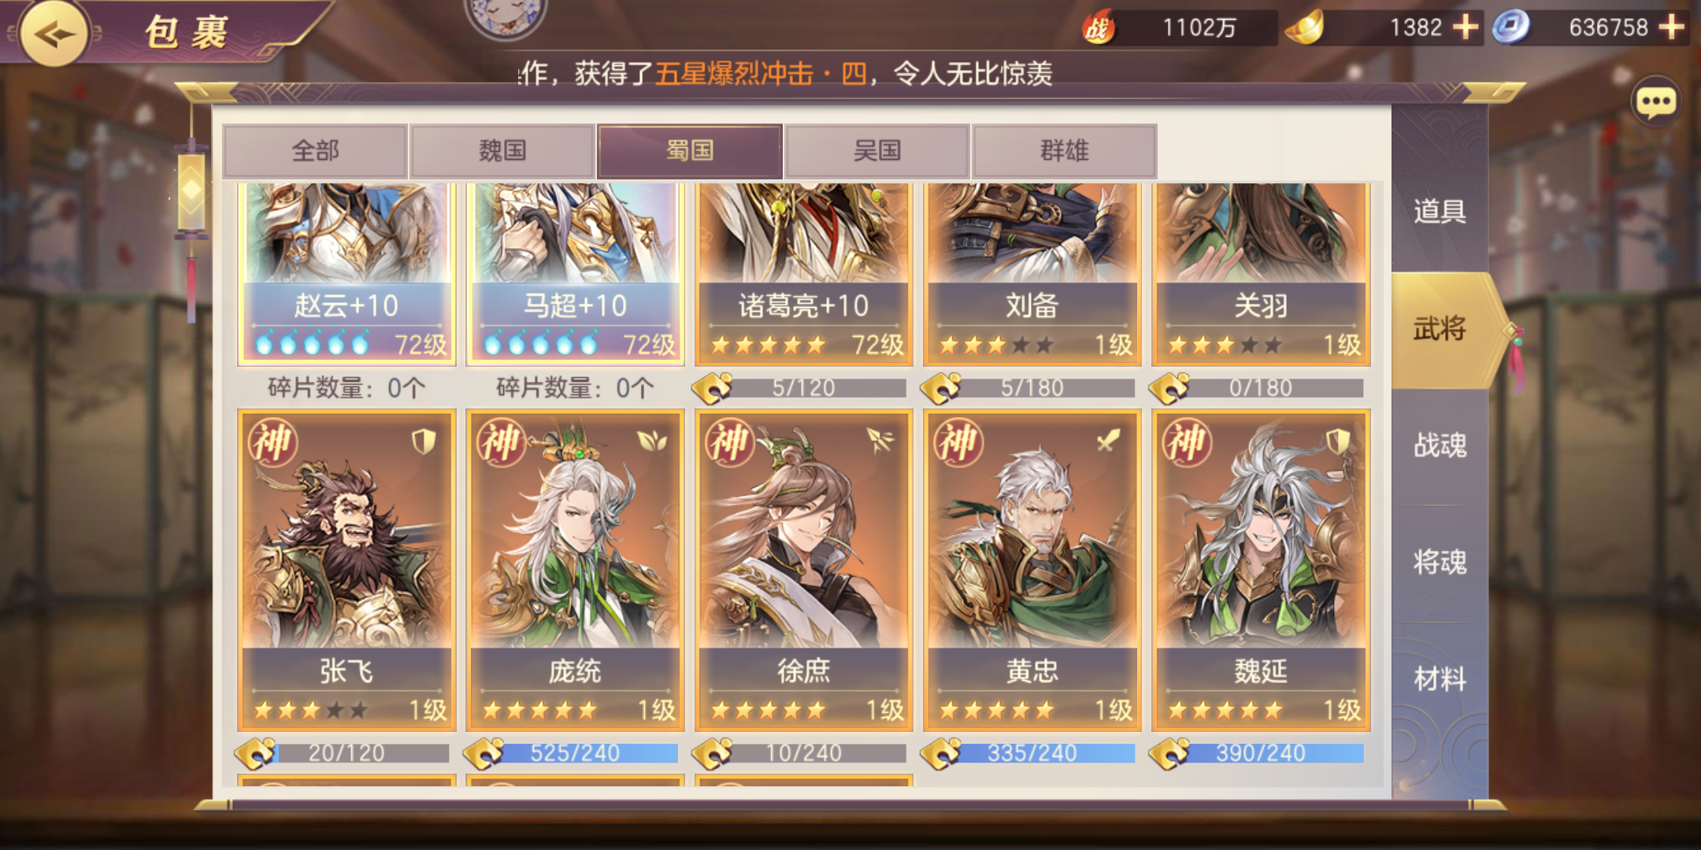This screenshot has width=1701, height=850.
Task: Tap 魏延 fragment progress bar 390/240
Action: pos(1260,753)
